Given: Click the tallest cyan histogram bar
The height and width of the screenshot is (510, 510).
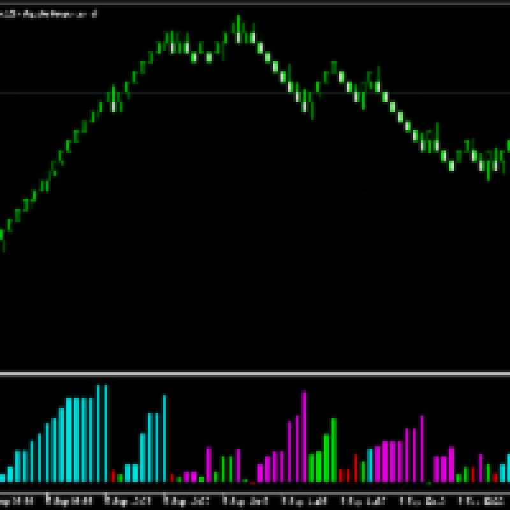Looking at the screenshot, I should 99,433.
